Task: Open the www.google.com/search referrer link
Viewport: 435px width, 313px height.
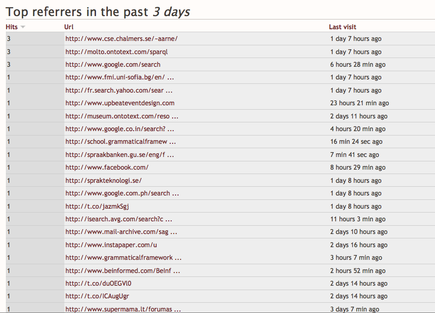Action: tap(113, 64)
